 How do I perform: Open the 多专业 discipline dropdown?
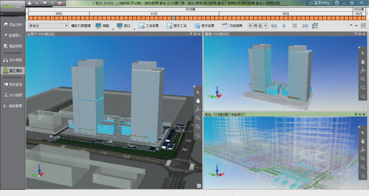[x=48, y=25]
